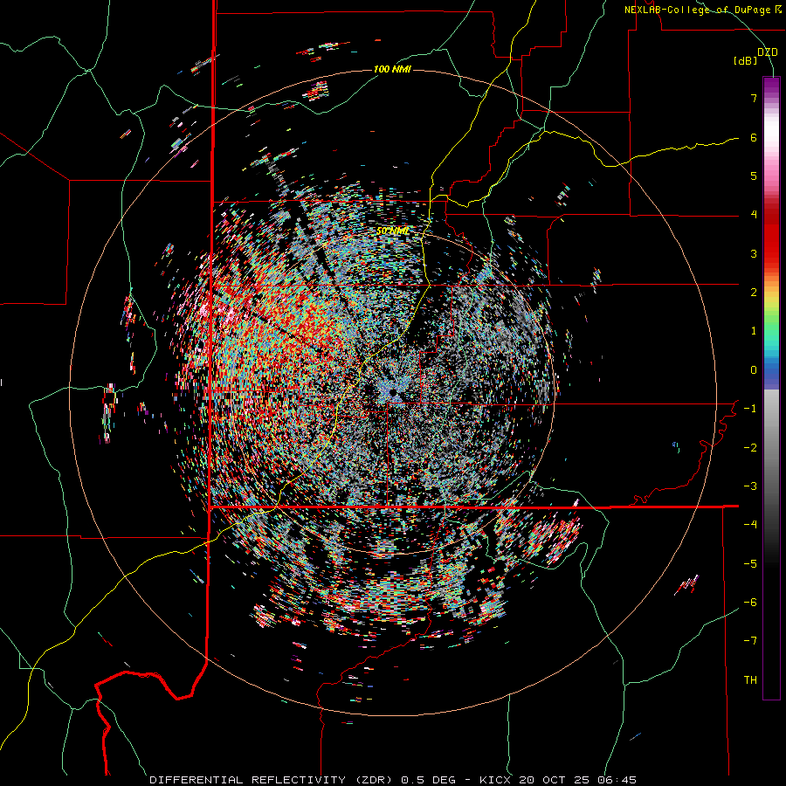
Task: Select the 2 value on the scale
Action: (754, 293)
